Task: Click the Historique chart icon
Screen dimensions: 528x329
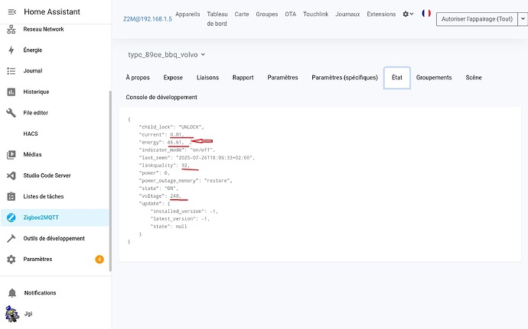Action: 11,92
